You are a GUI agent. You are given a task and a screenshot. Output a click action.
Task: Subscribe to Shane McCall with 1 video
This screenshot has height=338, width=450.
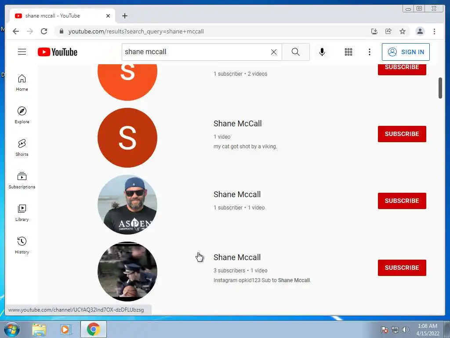pos(402,134)
